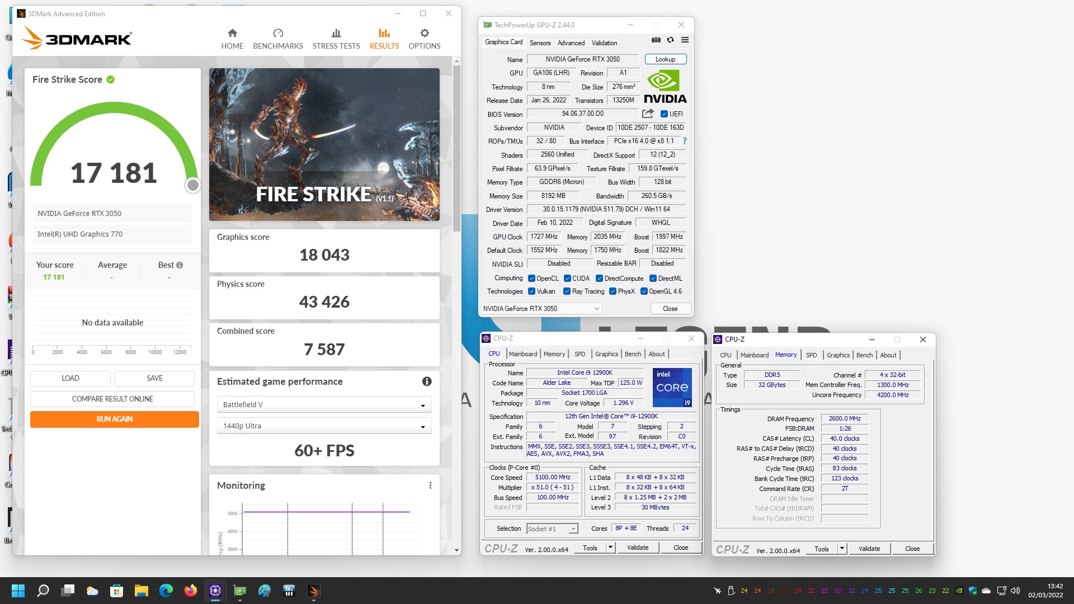Viewport: 1074px width, 604px height.
Task: Click the Physics score value 43 426
Action: 324,302
